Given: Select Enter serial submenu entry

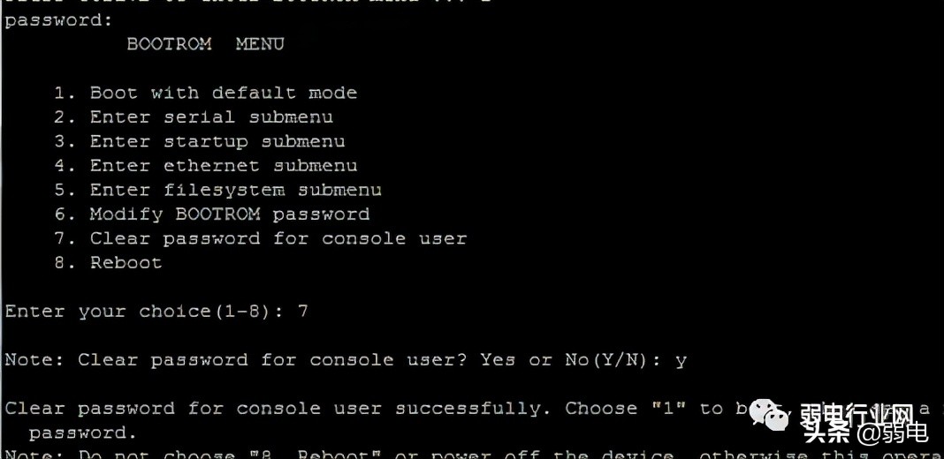Looking at the screenshot, I should 194,117.
